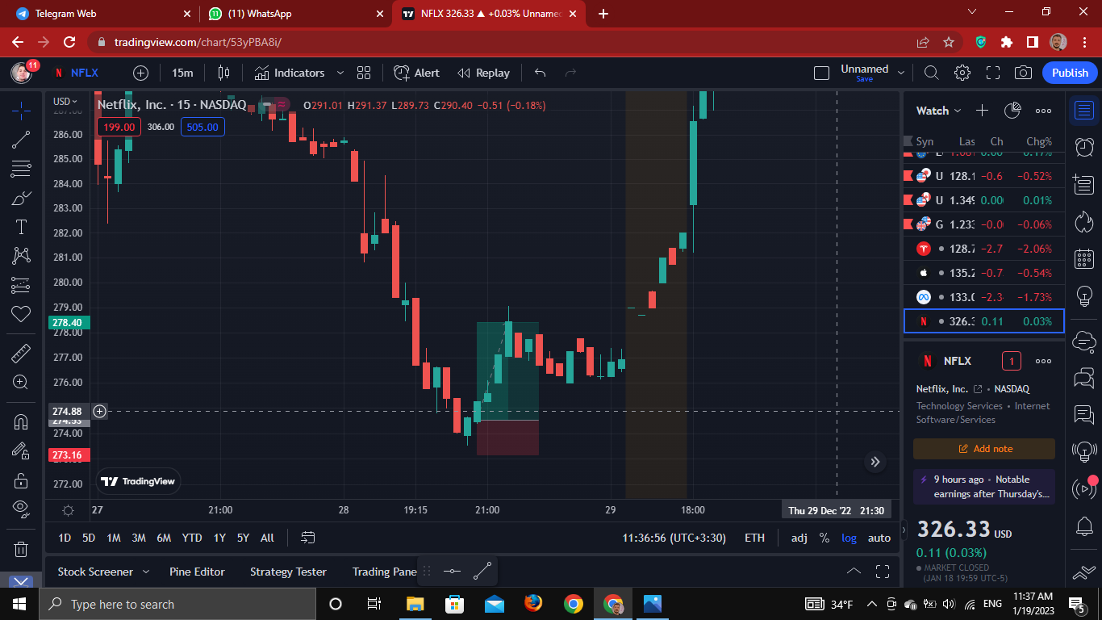1102x620 pixels.
Task: Expand the Watch list dropdown
Action: click(x=939, y=111)
